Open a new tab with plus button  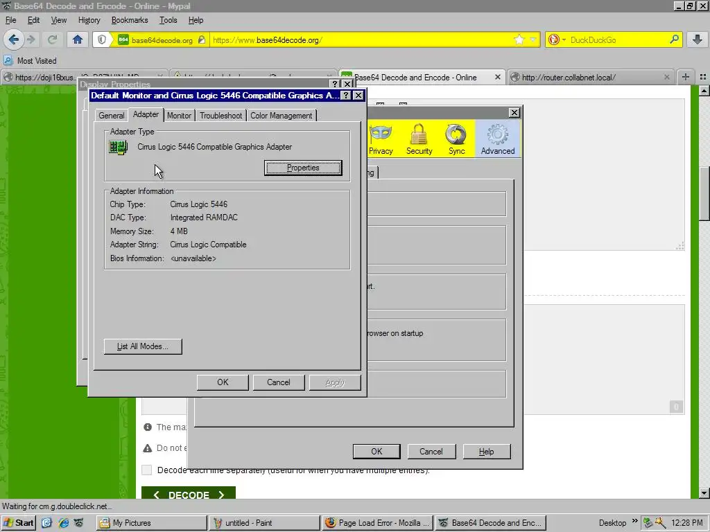tap(685, 78)
